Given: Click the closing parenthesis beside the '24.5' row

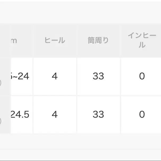Looking at the screenshot, I should [1, 121].
